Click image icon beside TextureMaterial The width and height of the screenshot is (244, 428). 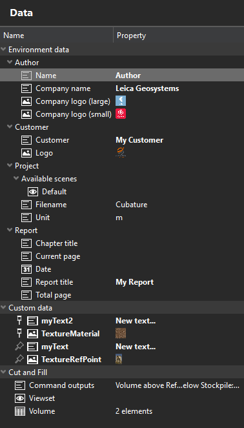(x=33, y=334)
